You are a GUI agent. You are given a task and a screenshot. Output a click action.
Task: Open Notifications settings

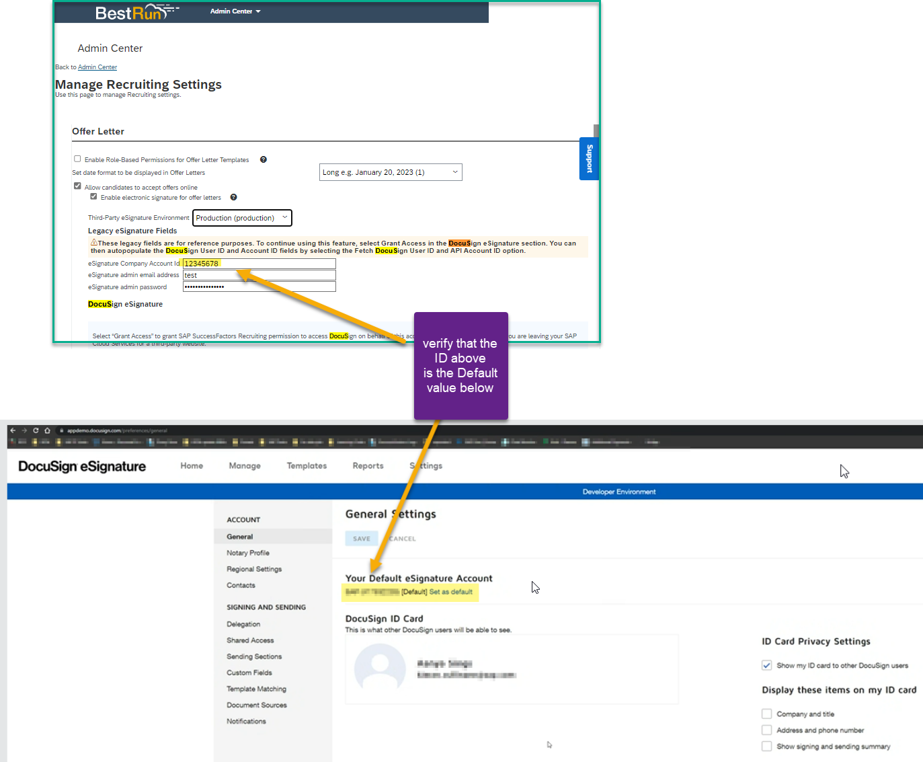246,721
